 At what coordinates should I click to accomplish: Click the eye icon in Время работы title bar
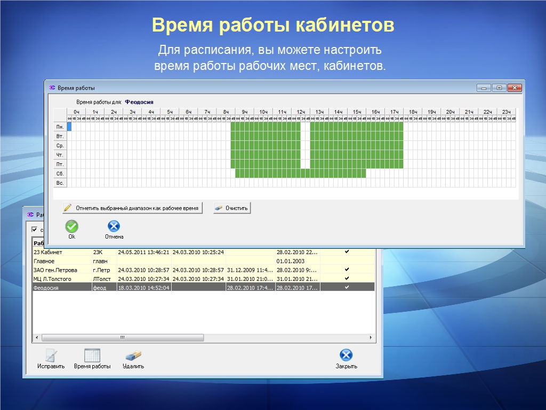click(x=52, y=88)
